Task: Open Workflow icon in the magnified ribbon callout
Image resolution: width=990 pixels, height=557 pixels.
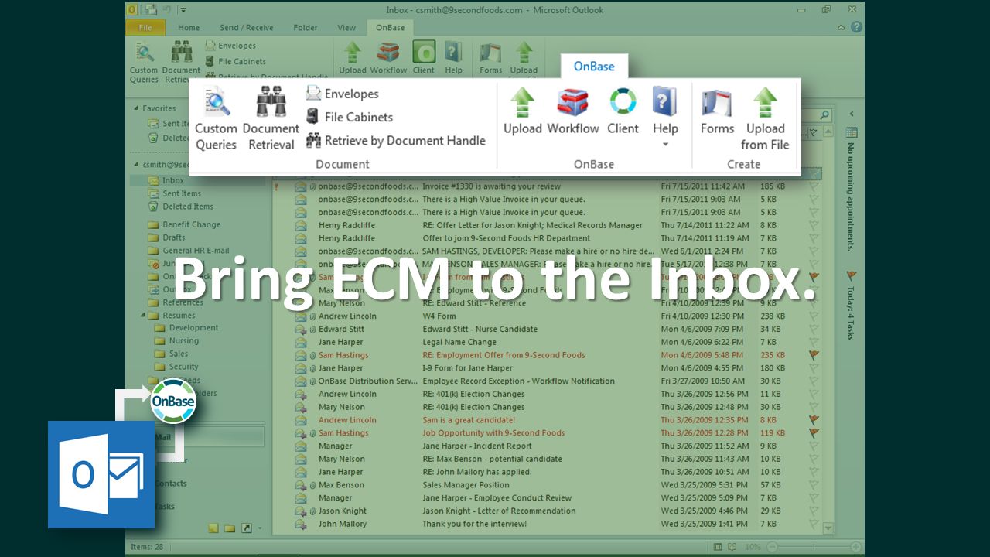Action: tap(573, 102)
